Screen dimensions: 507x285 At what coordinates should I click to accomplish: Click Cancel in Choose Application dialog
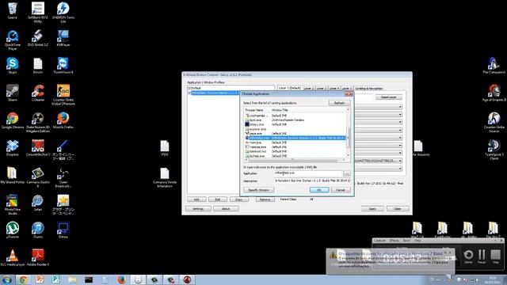340,190
